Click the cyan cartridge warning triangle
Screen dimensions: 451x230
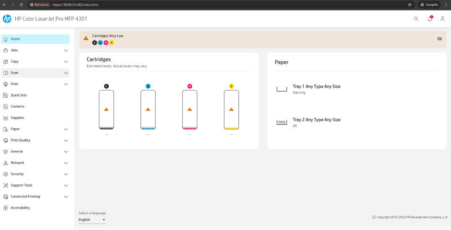(x=148, y=109)
